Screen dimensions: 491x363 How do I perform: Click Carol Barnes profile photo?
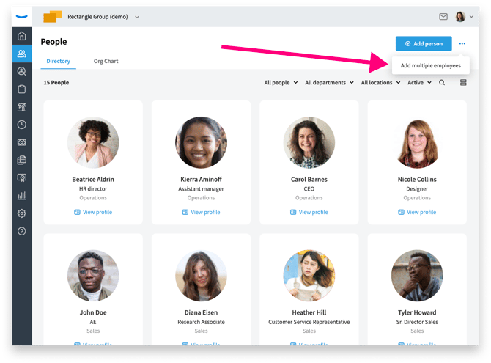tap(309, 142)
